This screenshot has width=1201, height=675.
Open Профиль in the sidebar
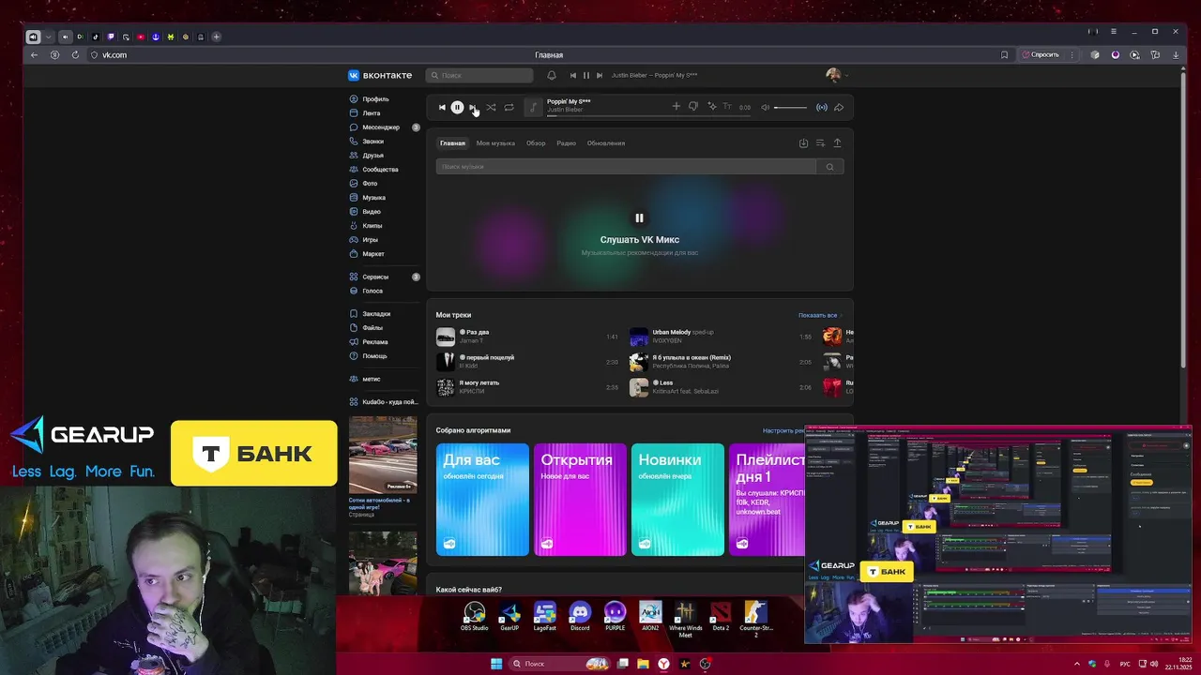[x=375, y=98]
